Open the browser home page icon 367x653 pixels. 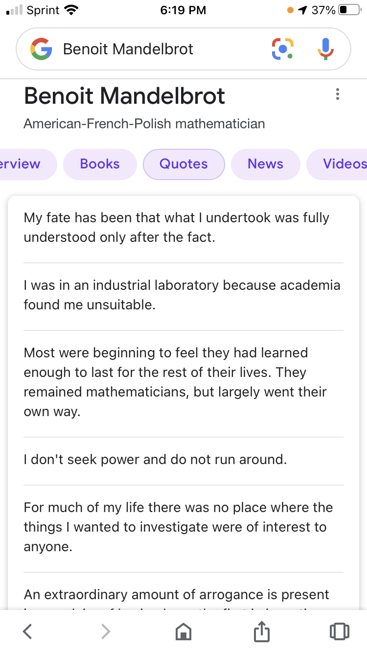coord(183,631)
